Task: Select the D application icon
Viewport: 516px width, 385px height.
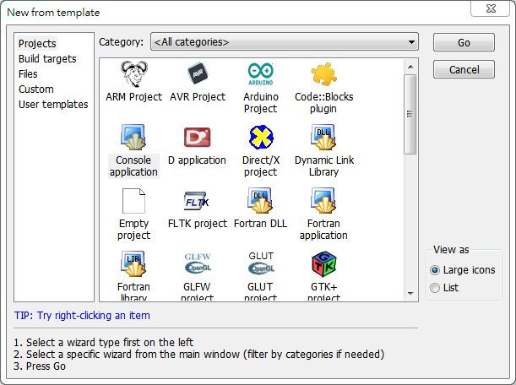Action: [x=197, y=138]
